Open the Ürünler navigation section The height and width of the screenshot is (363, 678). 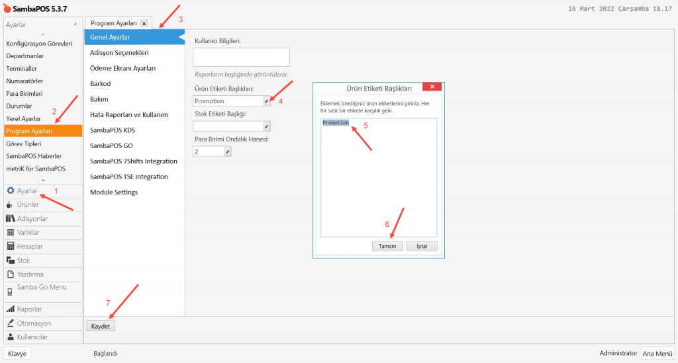coord(43,204)
